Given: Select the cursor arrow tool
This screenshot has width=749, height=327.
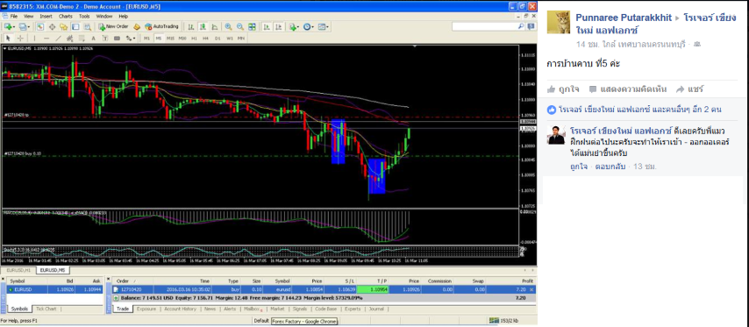Looking at the screenshot, I should [x=8, y=39].
